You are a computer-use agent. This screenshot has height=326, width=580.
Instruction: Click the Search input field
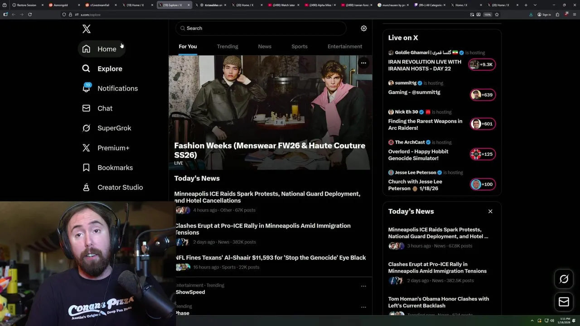[261, 28]
